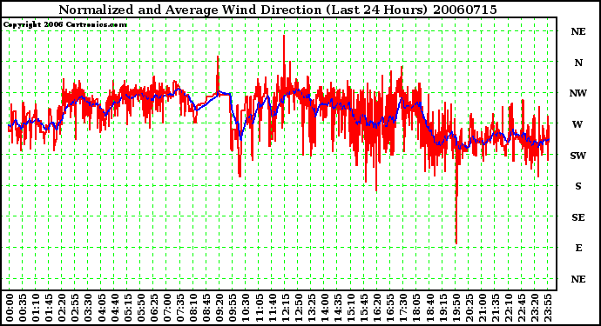Click the '09:20' time label
601x326 pixels.
tap(219, 308)
